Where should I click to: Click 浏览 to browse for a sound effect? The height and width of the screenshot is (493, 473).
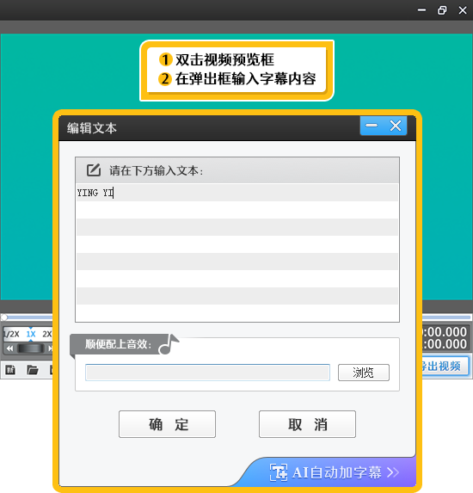point(364,373)
